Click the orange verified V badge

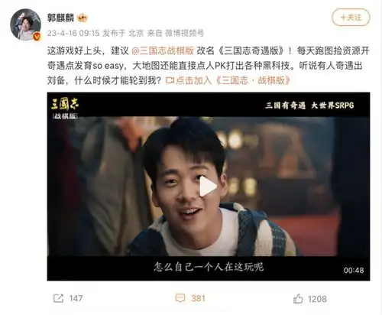pyautogui.click(x=37, y=37)
